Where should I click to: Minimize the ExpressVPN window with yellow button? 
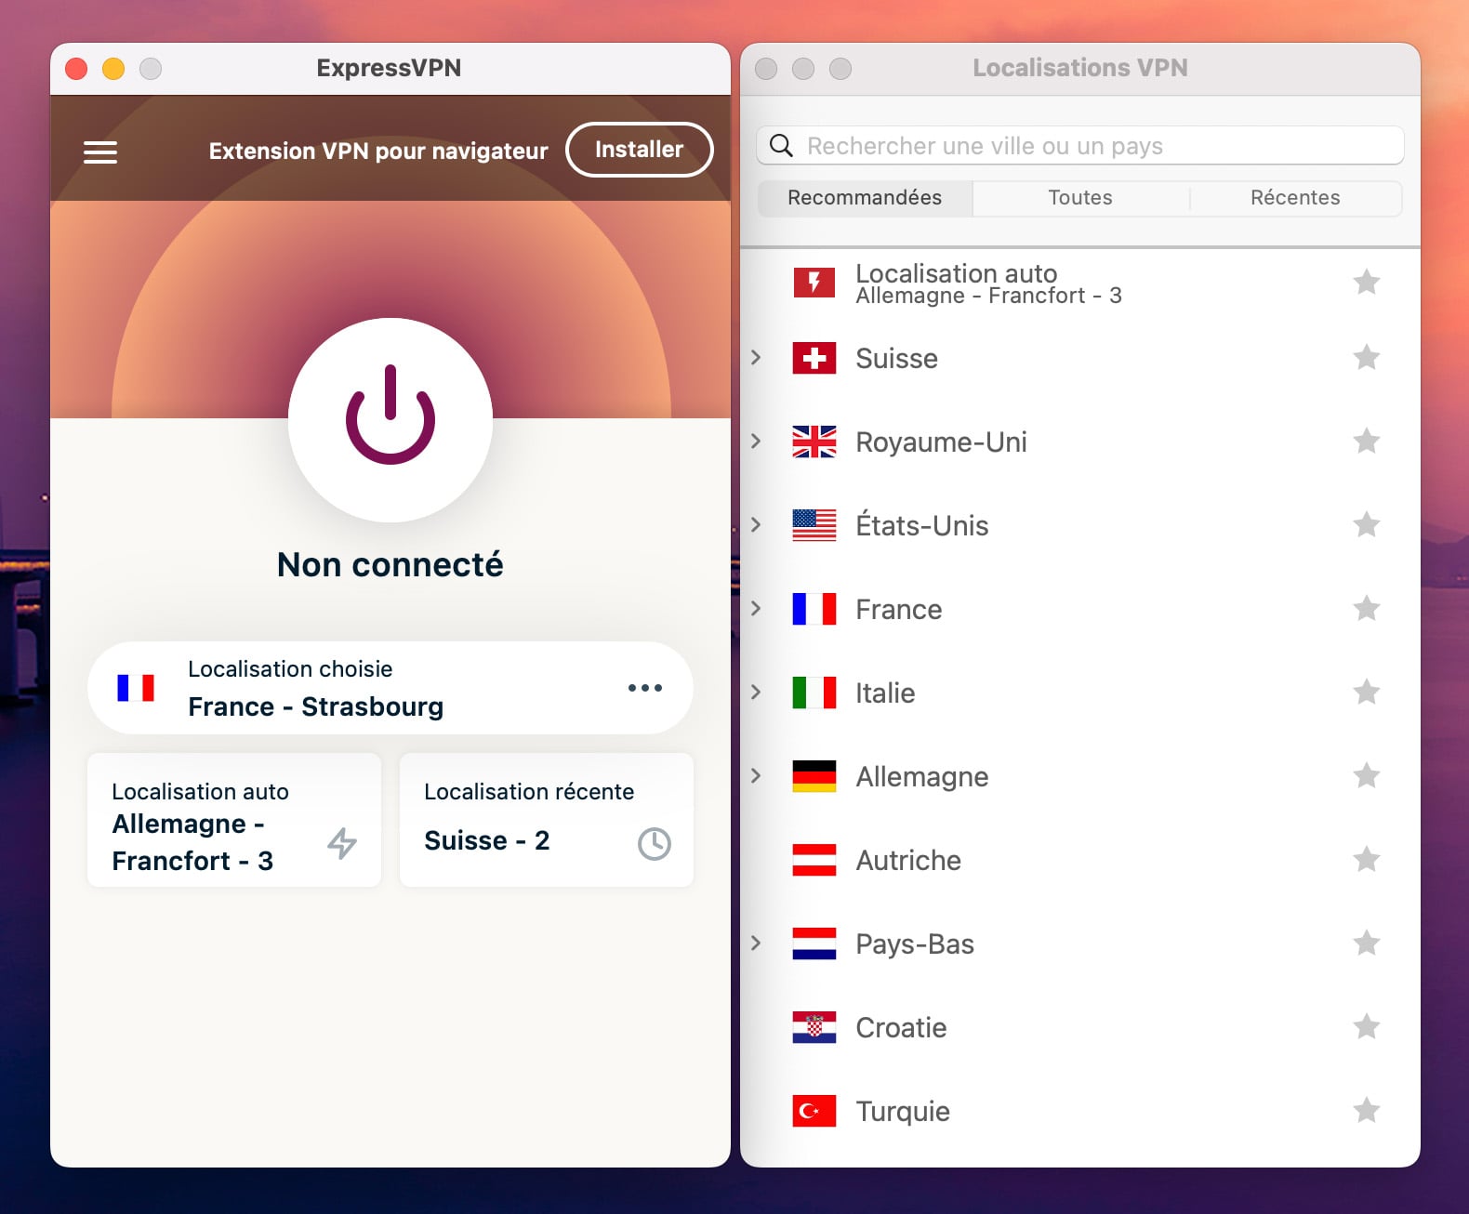113,69
